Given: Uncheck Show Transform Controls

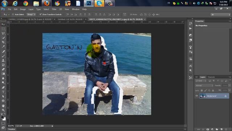Looking at the screenshot, I should [40, 14].
